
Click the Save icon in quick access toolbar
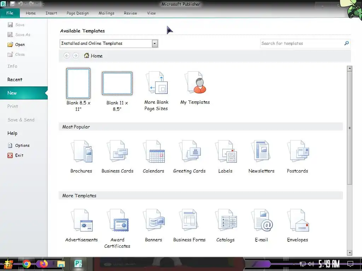[12, 4]
